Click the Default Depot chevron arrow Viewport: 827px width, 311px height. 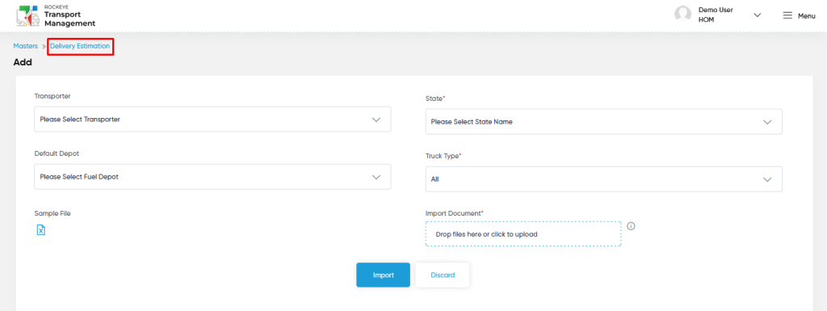[376, 177]
